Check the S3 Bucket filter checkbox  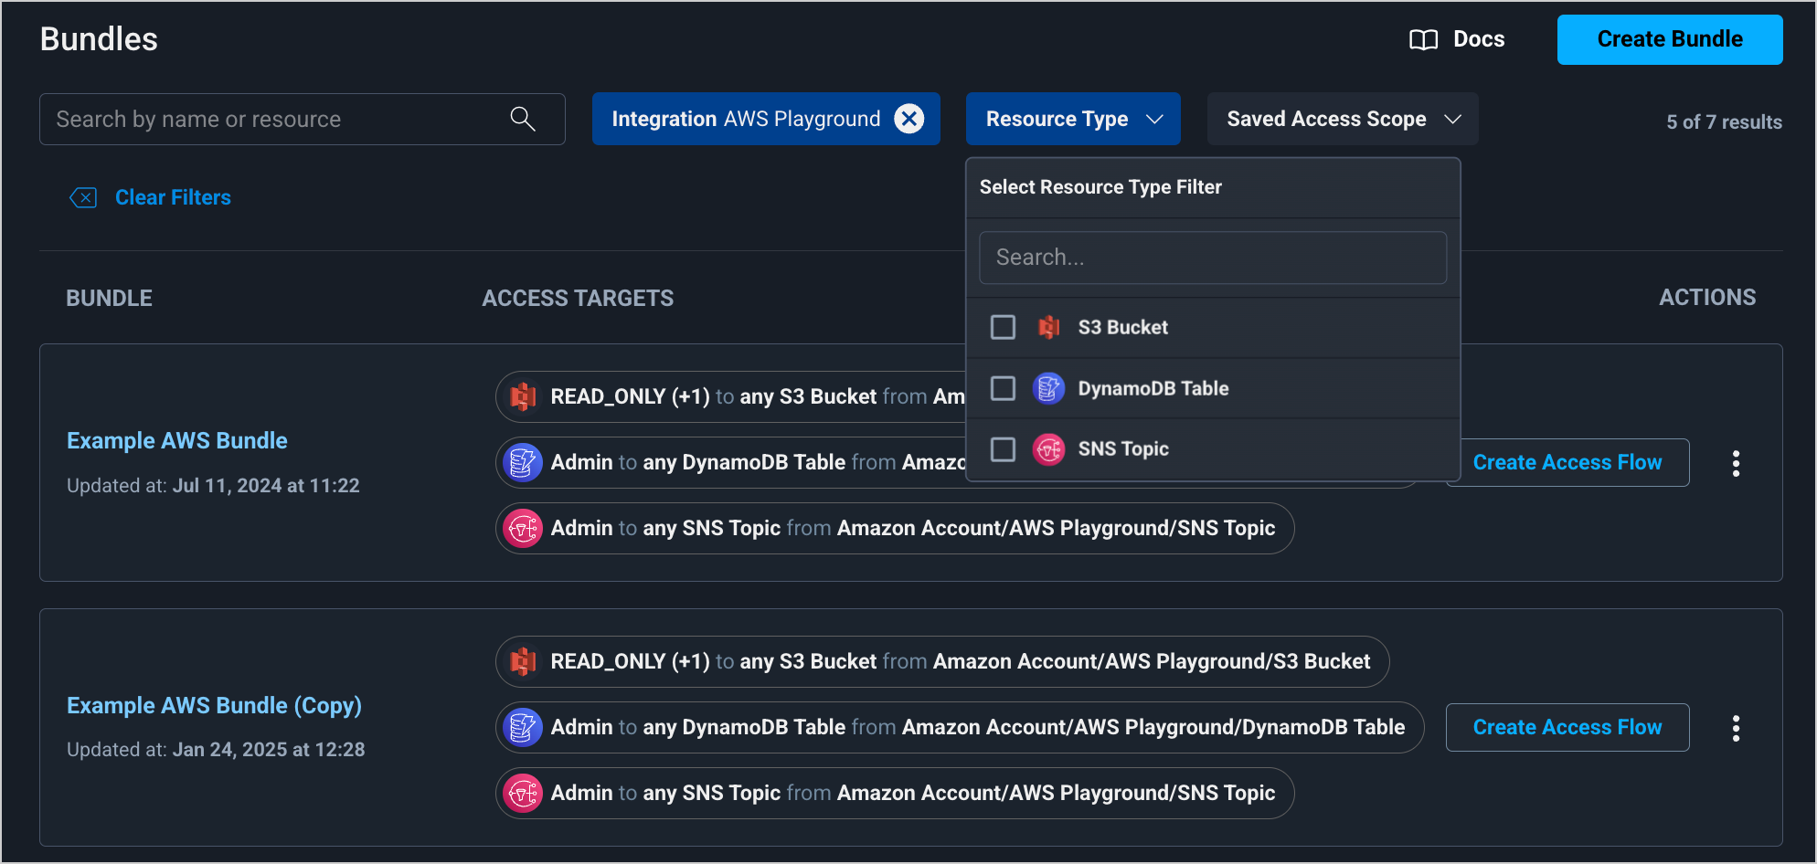tap(1003, 327)
